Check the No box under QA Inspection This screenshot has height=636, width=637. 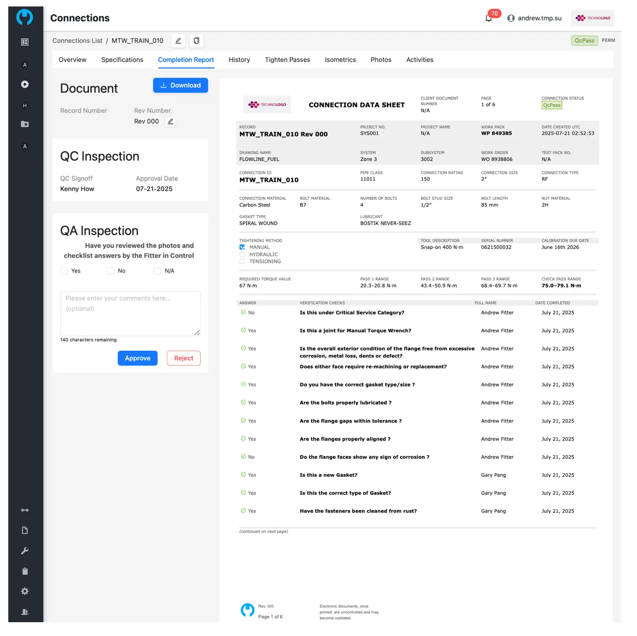[x=110, y=271]
